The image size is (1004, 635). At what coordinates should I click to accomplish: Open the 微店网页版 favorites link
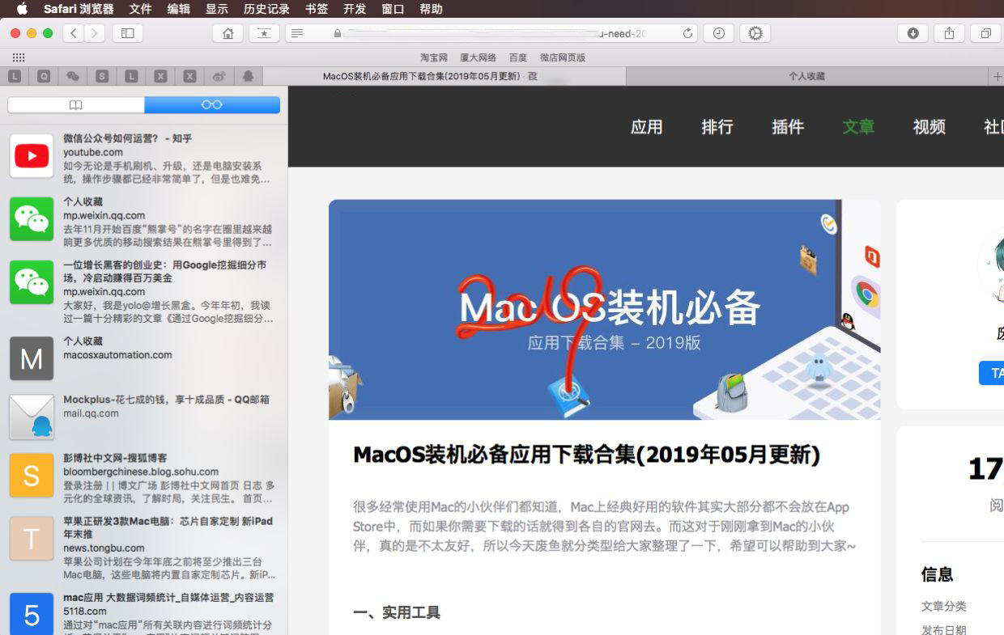click(x=563, y=57)
